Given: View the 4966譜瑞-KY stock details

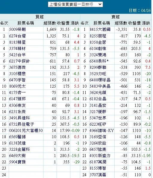Looking at the screenshot, I should click(x=102, y=130).
